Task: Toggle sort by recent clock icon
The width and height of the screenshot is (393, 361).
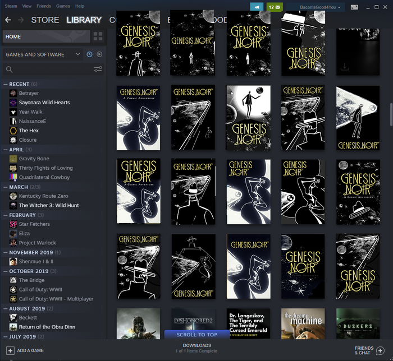Action: (89, 54)
